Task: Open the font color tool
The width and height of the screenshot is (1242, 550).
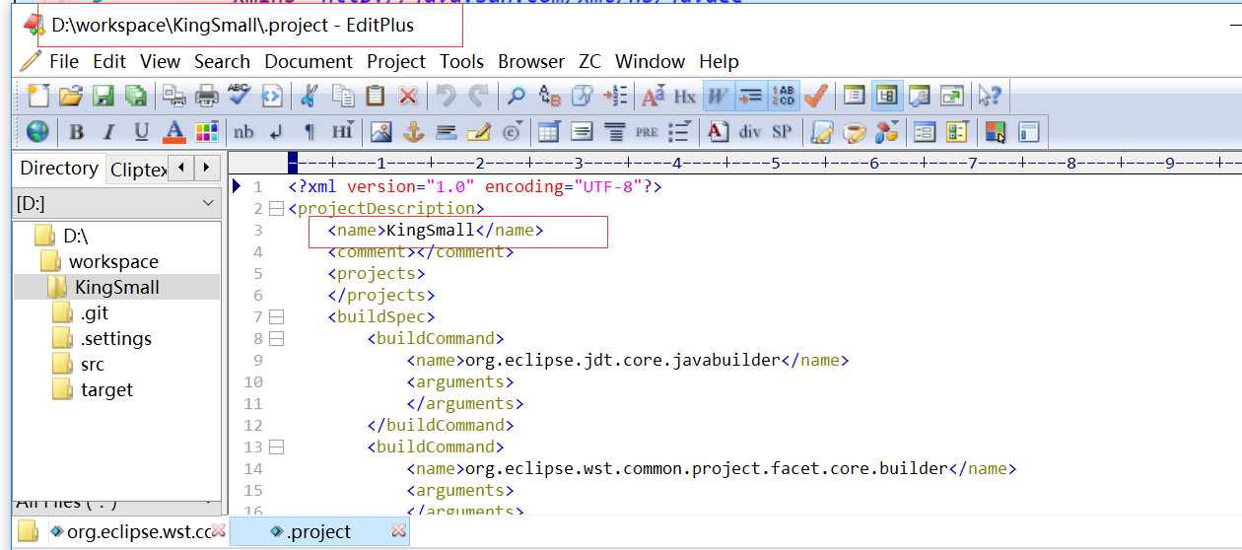Action: click(174, 131)
